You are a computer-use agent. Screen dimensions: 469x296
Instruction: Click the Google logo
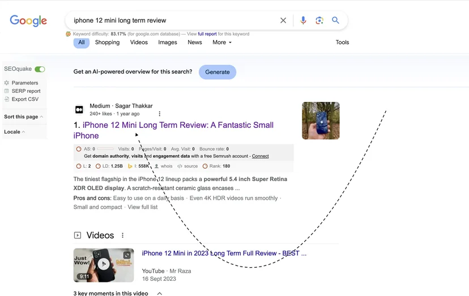[28, 20]
